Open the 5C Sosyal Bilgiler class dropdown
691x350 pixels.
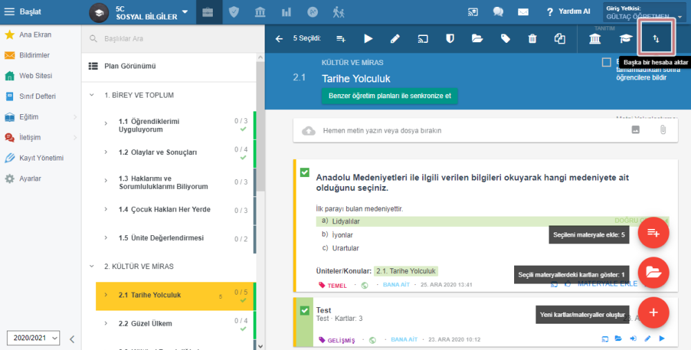[x=184, y=12]
